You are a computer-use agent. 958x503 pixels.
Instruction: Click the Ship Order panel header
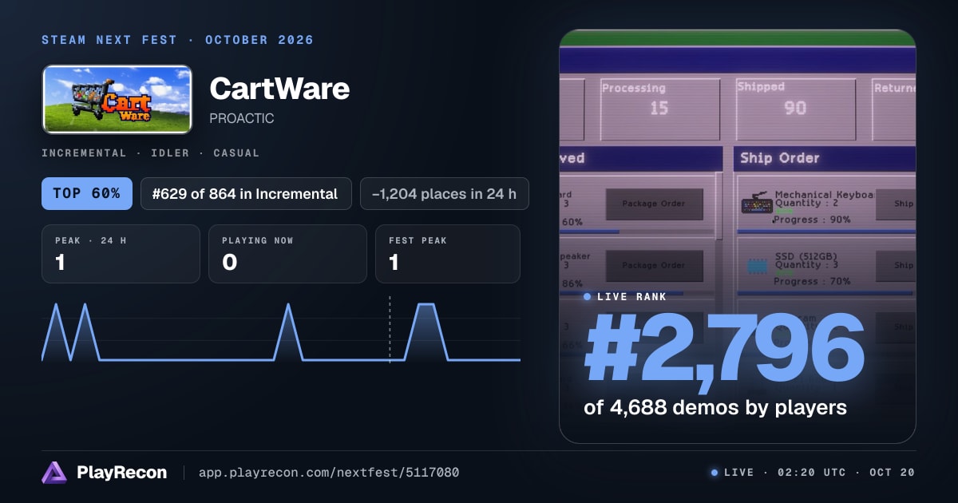click(825, 158)
